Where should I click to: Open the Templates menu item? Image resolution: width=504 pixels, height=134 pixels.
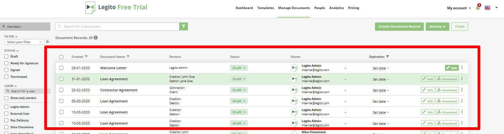coord(266,8)
